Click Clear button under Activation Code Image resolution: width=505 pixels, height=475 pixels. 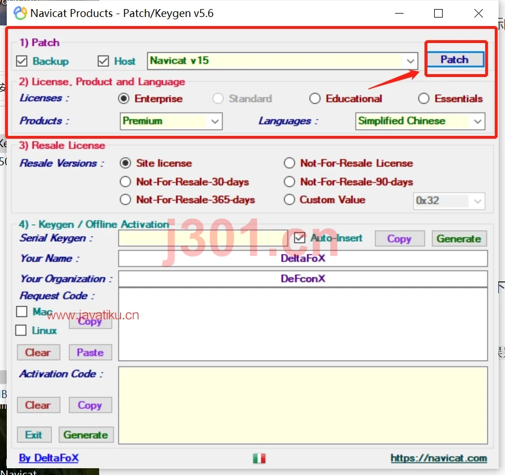point(39,405)
